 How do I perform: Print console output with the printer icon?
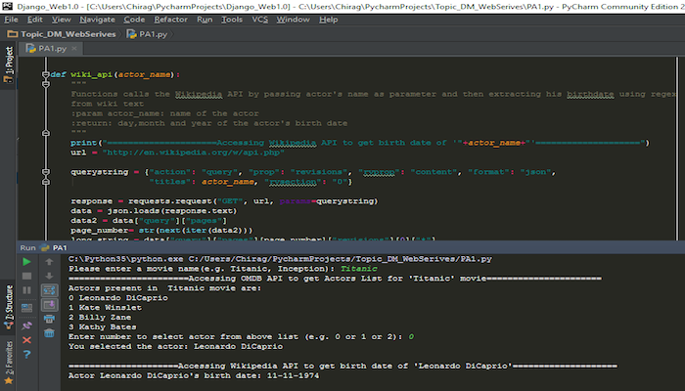49,319
